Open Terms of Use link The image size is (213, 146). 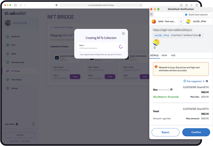[14, 141]
